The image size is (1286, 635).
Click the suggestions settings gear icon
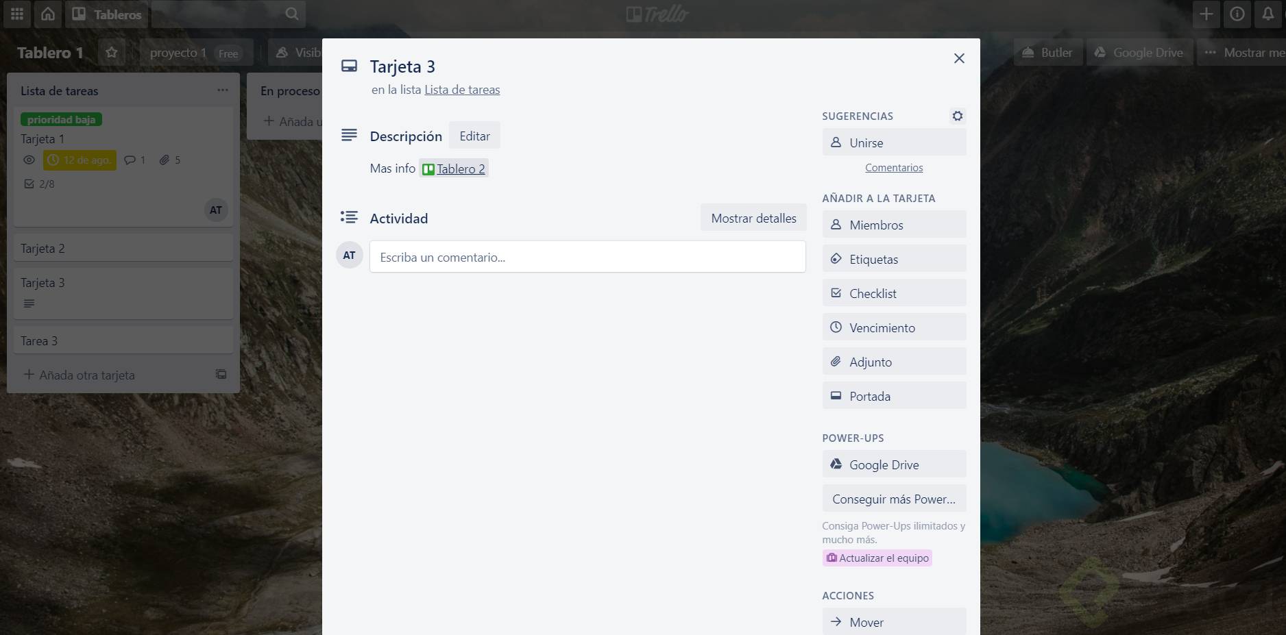pyautogui.click(x=958, y=116)
